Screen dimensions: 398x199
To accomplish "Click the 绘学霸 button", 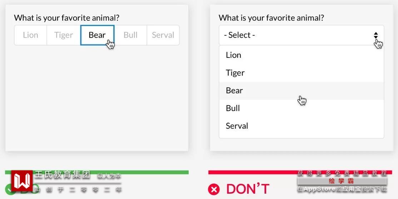I will (342, 181).
